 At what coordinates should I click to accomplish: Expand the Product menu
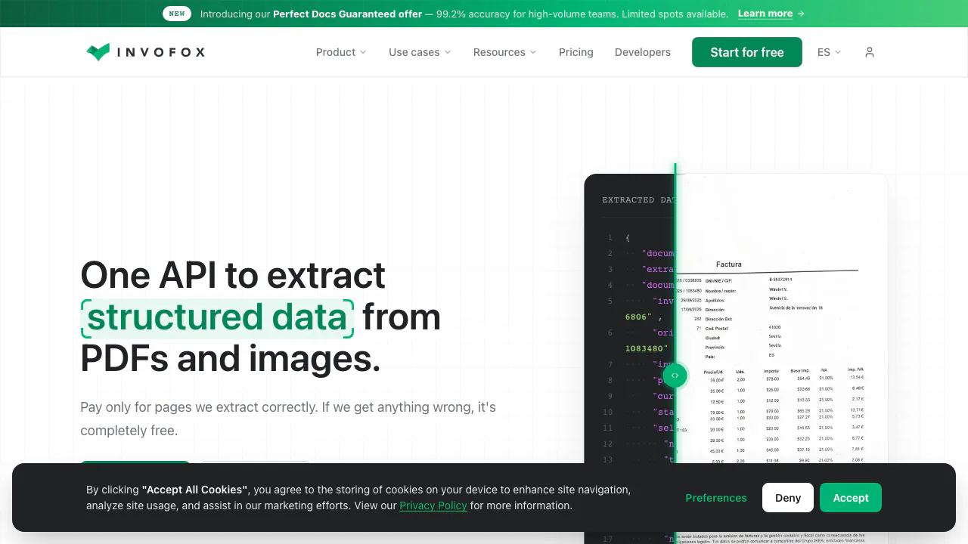coord(341,52)
